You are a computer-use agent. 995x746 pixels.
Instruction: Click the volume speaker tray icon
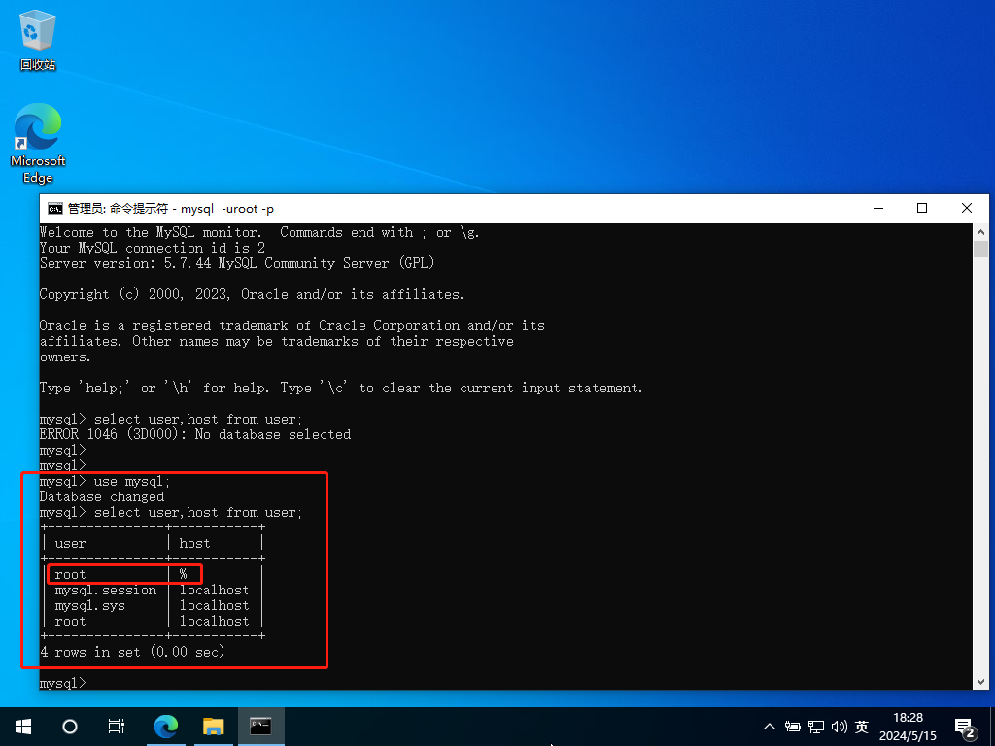click(839, 727)
